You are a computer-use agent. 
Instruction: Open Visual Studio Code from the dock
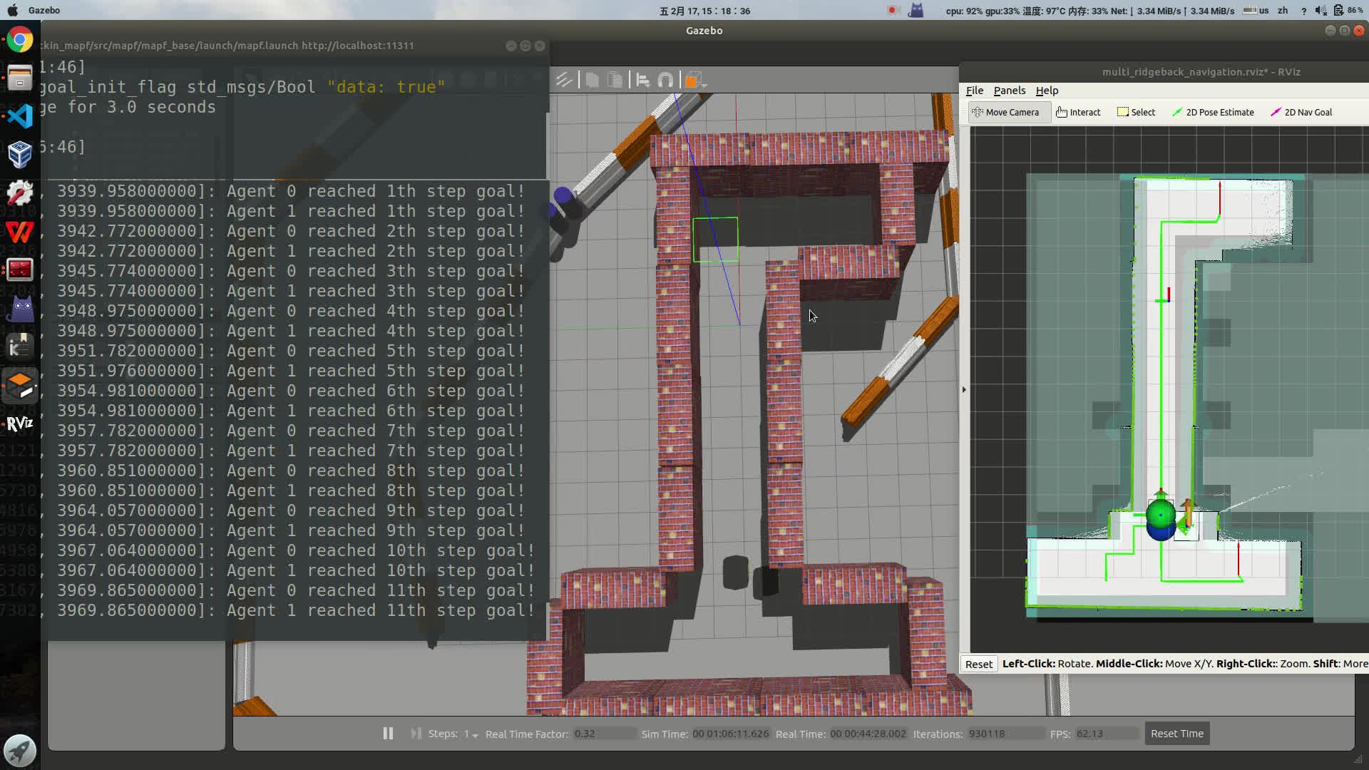20,115
